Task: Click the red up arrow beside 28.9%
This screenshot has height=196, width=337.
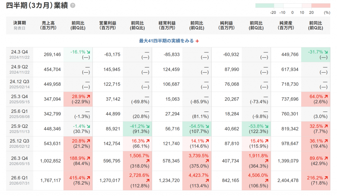Action: 88,97
